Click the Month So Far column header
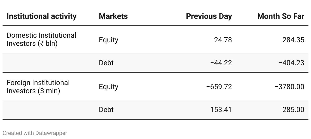The image size is (311, 139). click(281, 16)
